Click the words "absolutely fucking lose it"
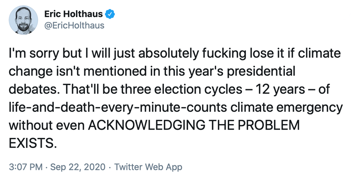Screen dimensions: 356x179 pyautogui.click(x=185, y=54)
